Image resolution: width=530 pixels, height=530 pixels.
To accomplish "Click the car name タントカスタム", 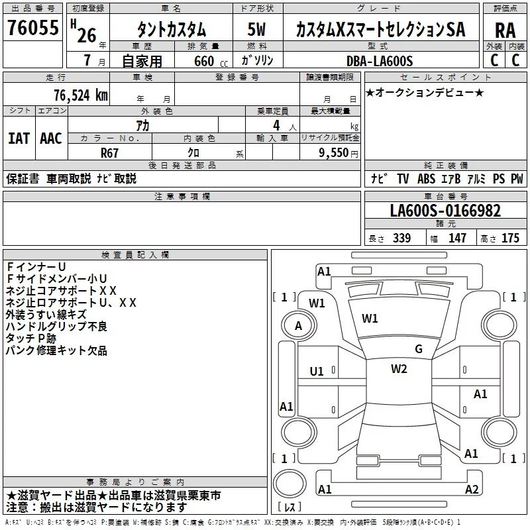I will tap(172, 29).
